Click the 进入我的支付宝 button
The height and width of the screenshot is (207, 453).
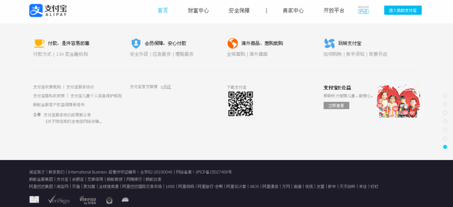403,10
